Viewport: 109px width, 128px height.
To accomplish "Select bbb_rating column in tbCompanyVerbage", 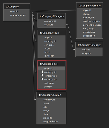I will 89,28.
